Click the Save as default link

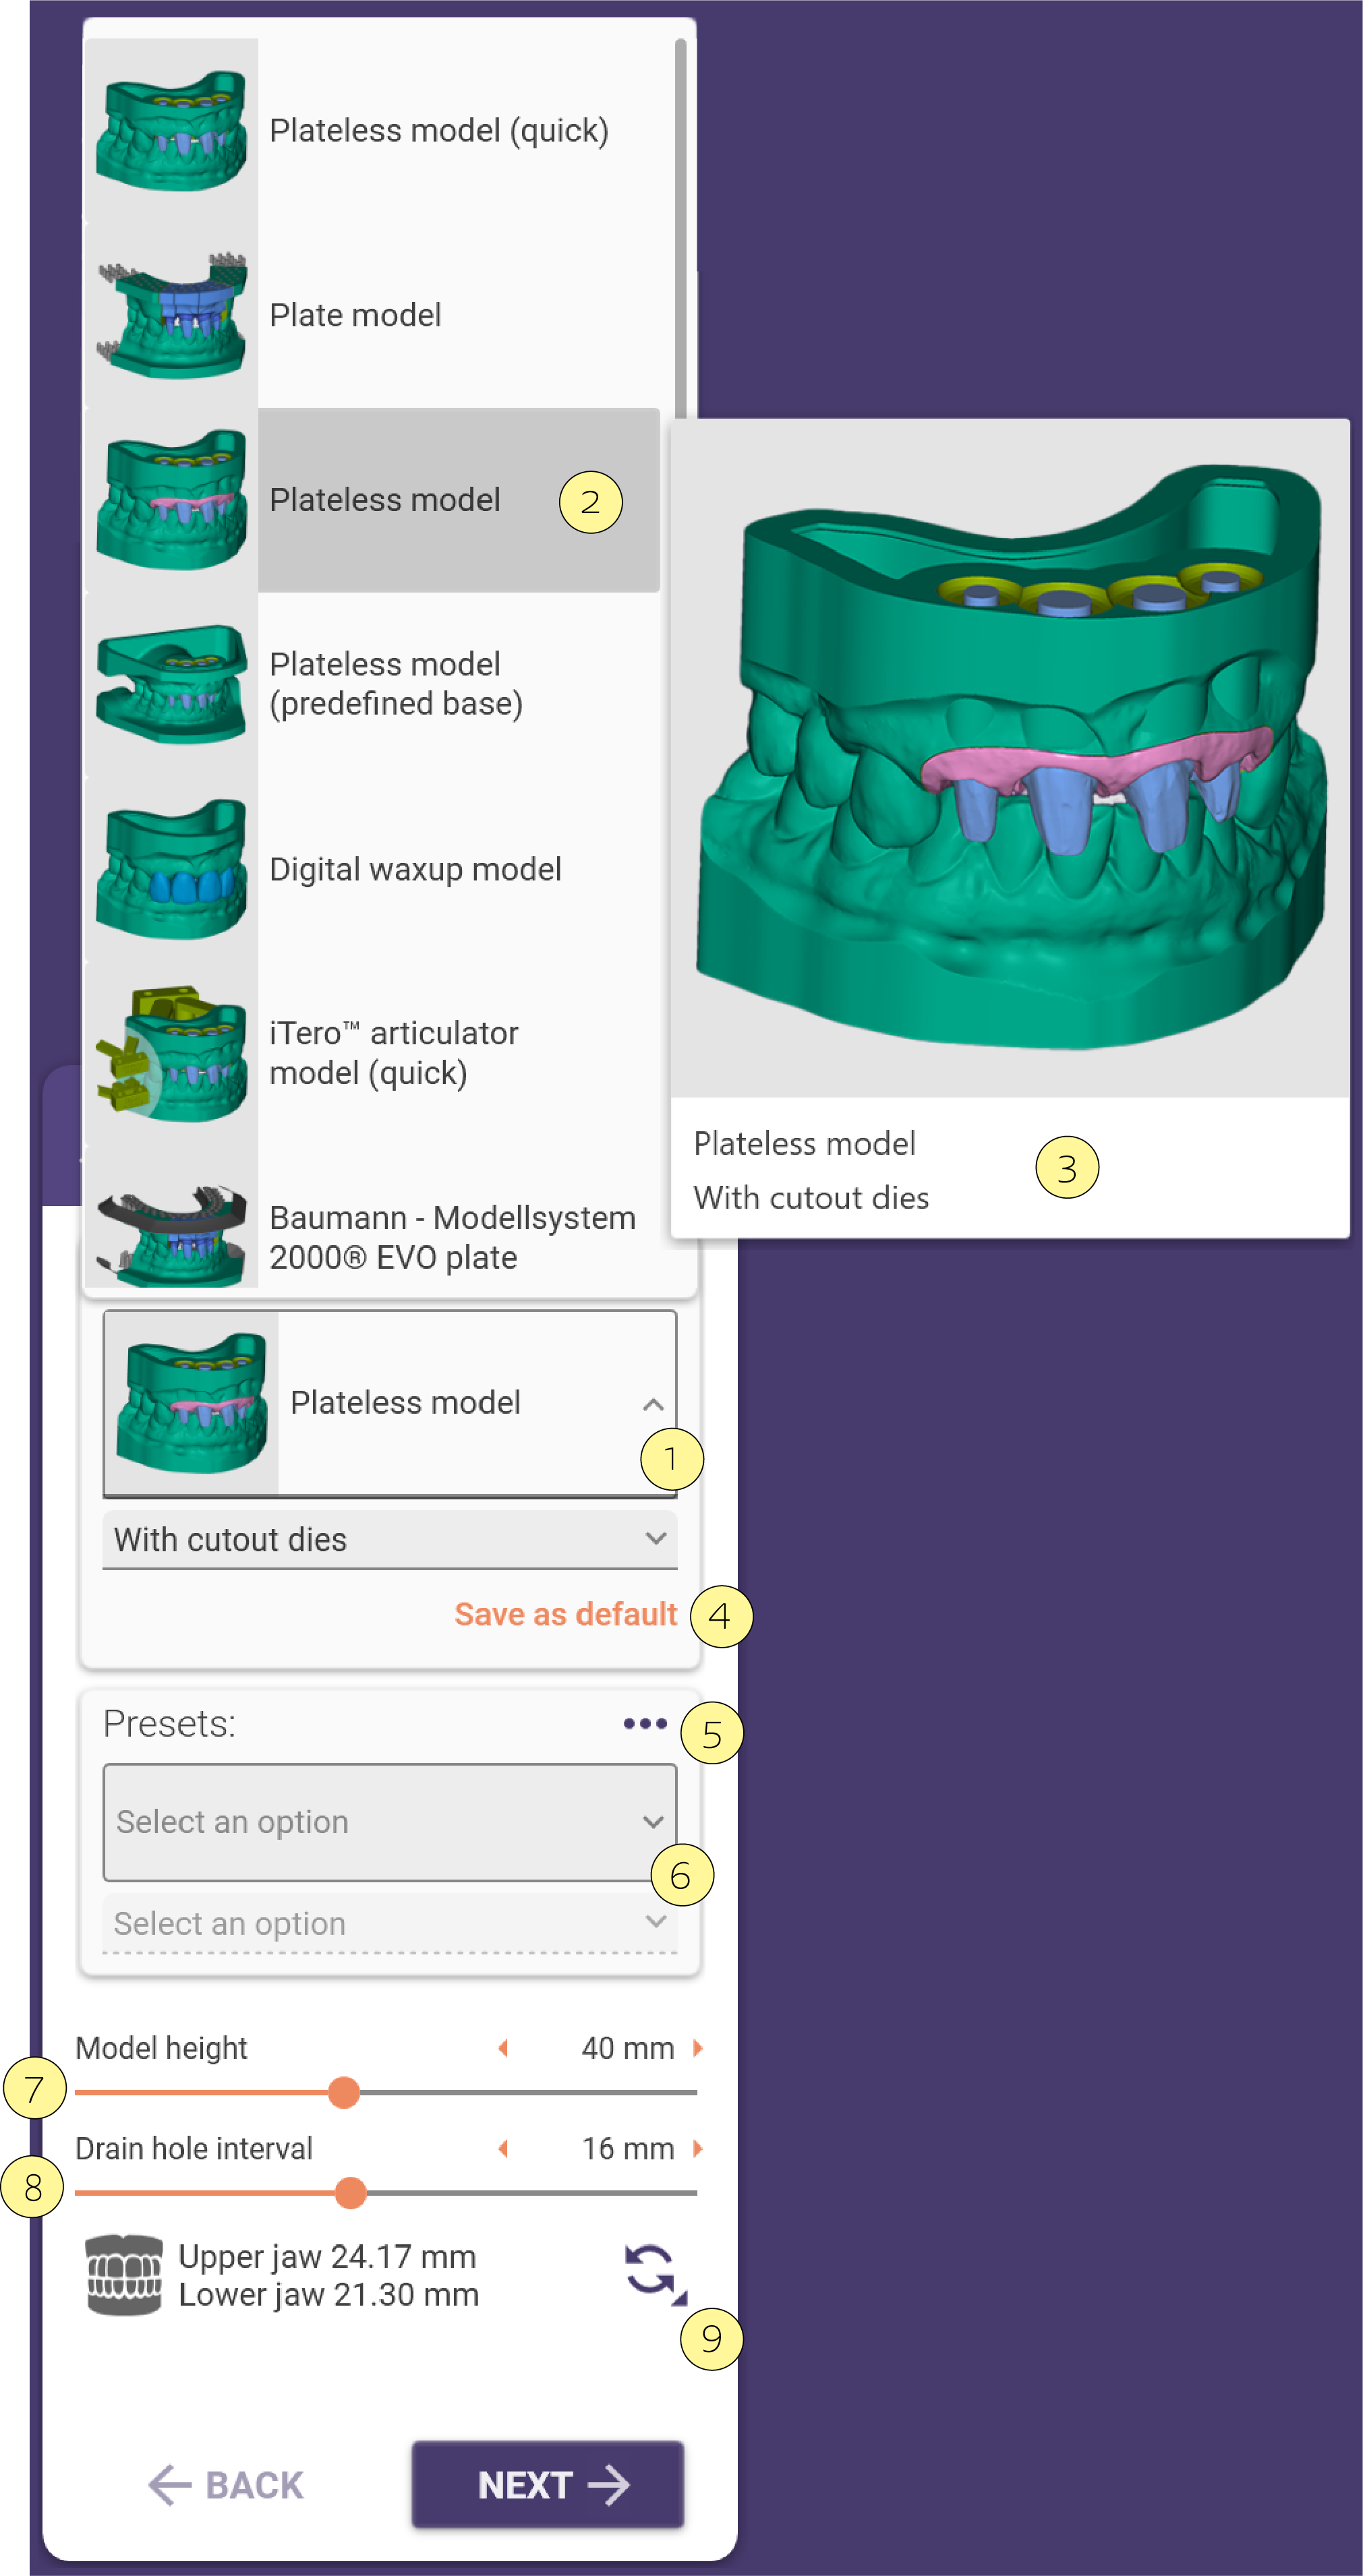pyautogui.click(x=565, y=1614)
